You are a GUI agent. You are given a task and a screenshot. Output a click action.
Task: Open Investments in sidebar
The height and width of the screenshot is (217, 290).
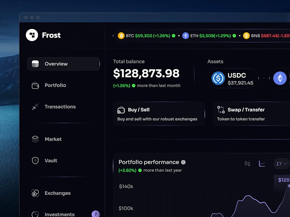59,214
